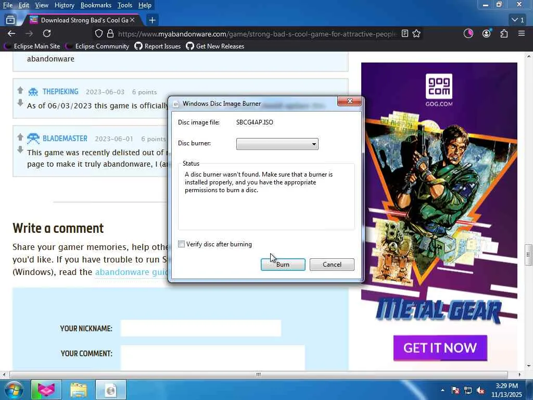The width and height of the screenshot is (533, 400).
Task: Upvote BLADEMASTER's comment
Action: point(20,137)
